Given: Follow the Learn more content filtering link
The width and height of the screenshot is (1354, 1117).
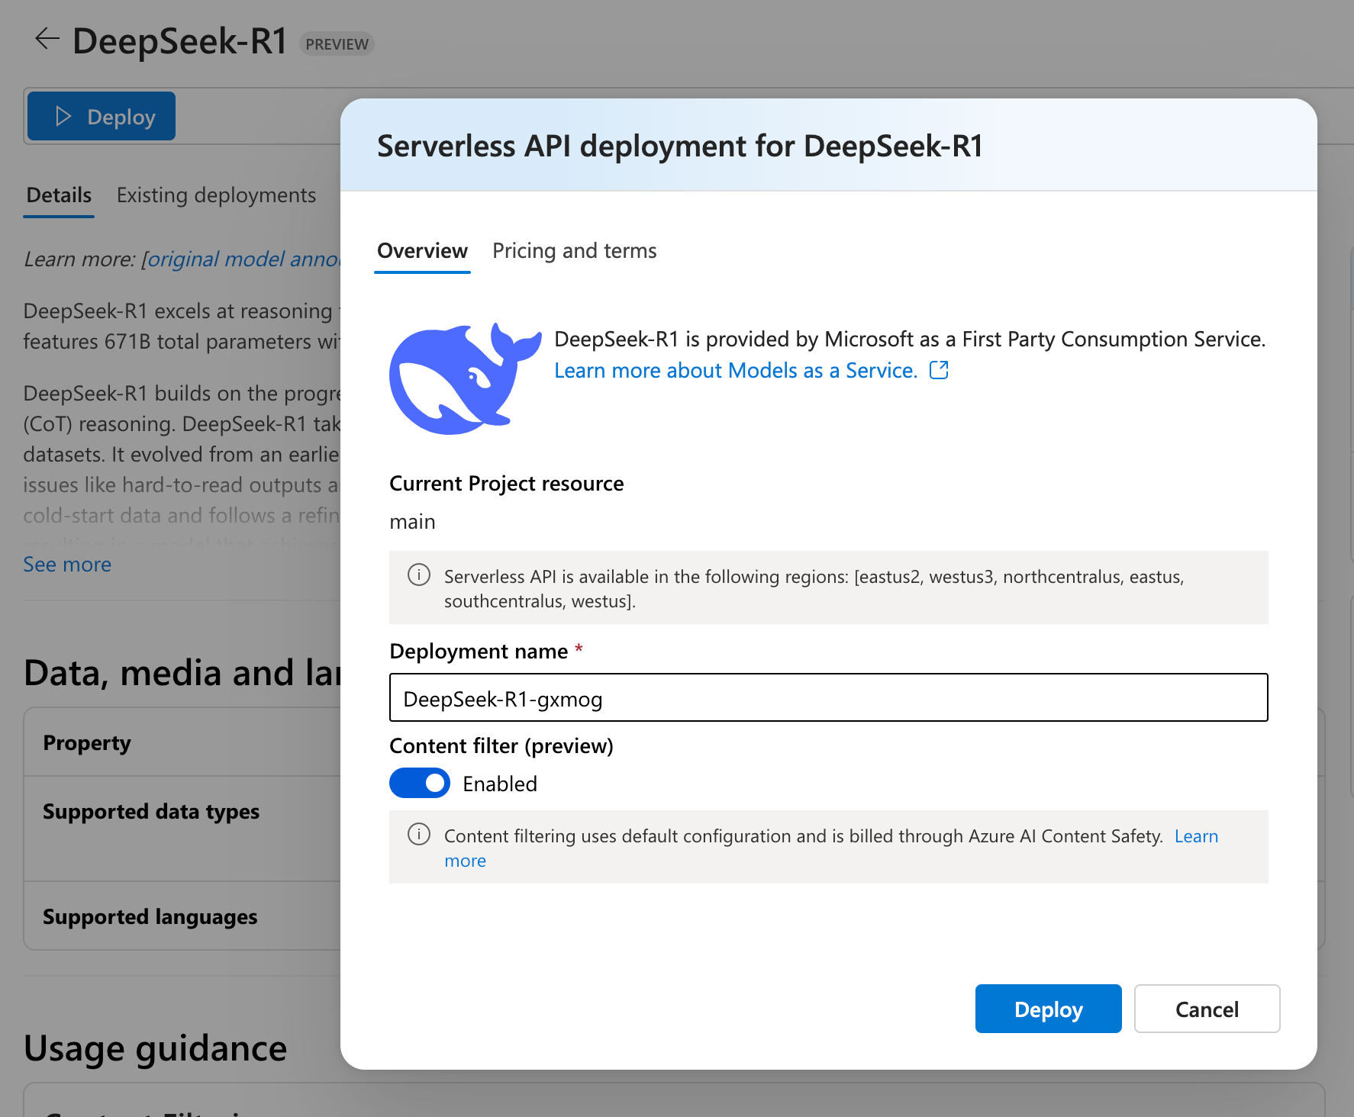Looking at the screenshot, I should 1196,836.
